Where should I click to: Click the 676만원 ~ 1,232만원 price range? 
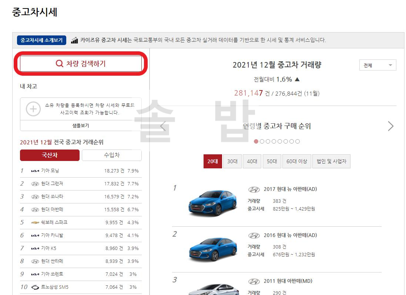click(294, 255)
